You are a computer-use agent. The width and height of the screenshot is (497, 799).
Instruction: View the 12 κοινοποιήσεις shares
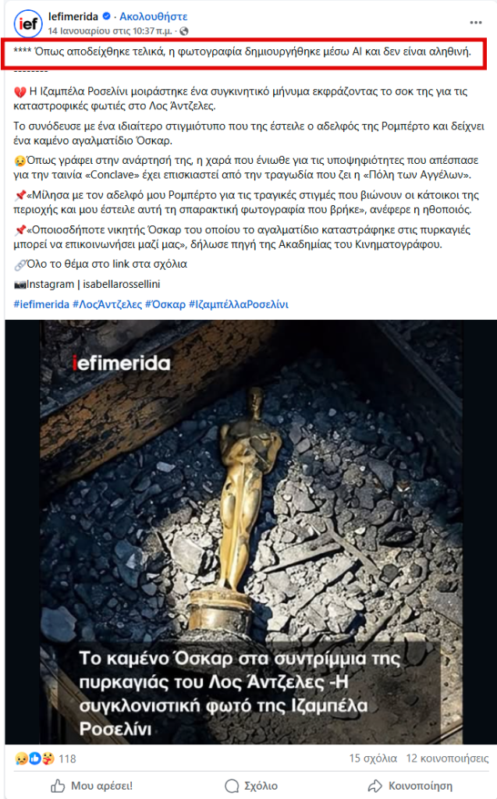(x=447, y=758)
